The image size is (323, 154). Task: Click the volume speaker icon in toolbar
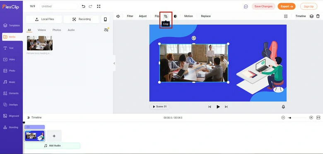click(118, 16)
